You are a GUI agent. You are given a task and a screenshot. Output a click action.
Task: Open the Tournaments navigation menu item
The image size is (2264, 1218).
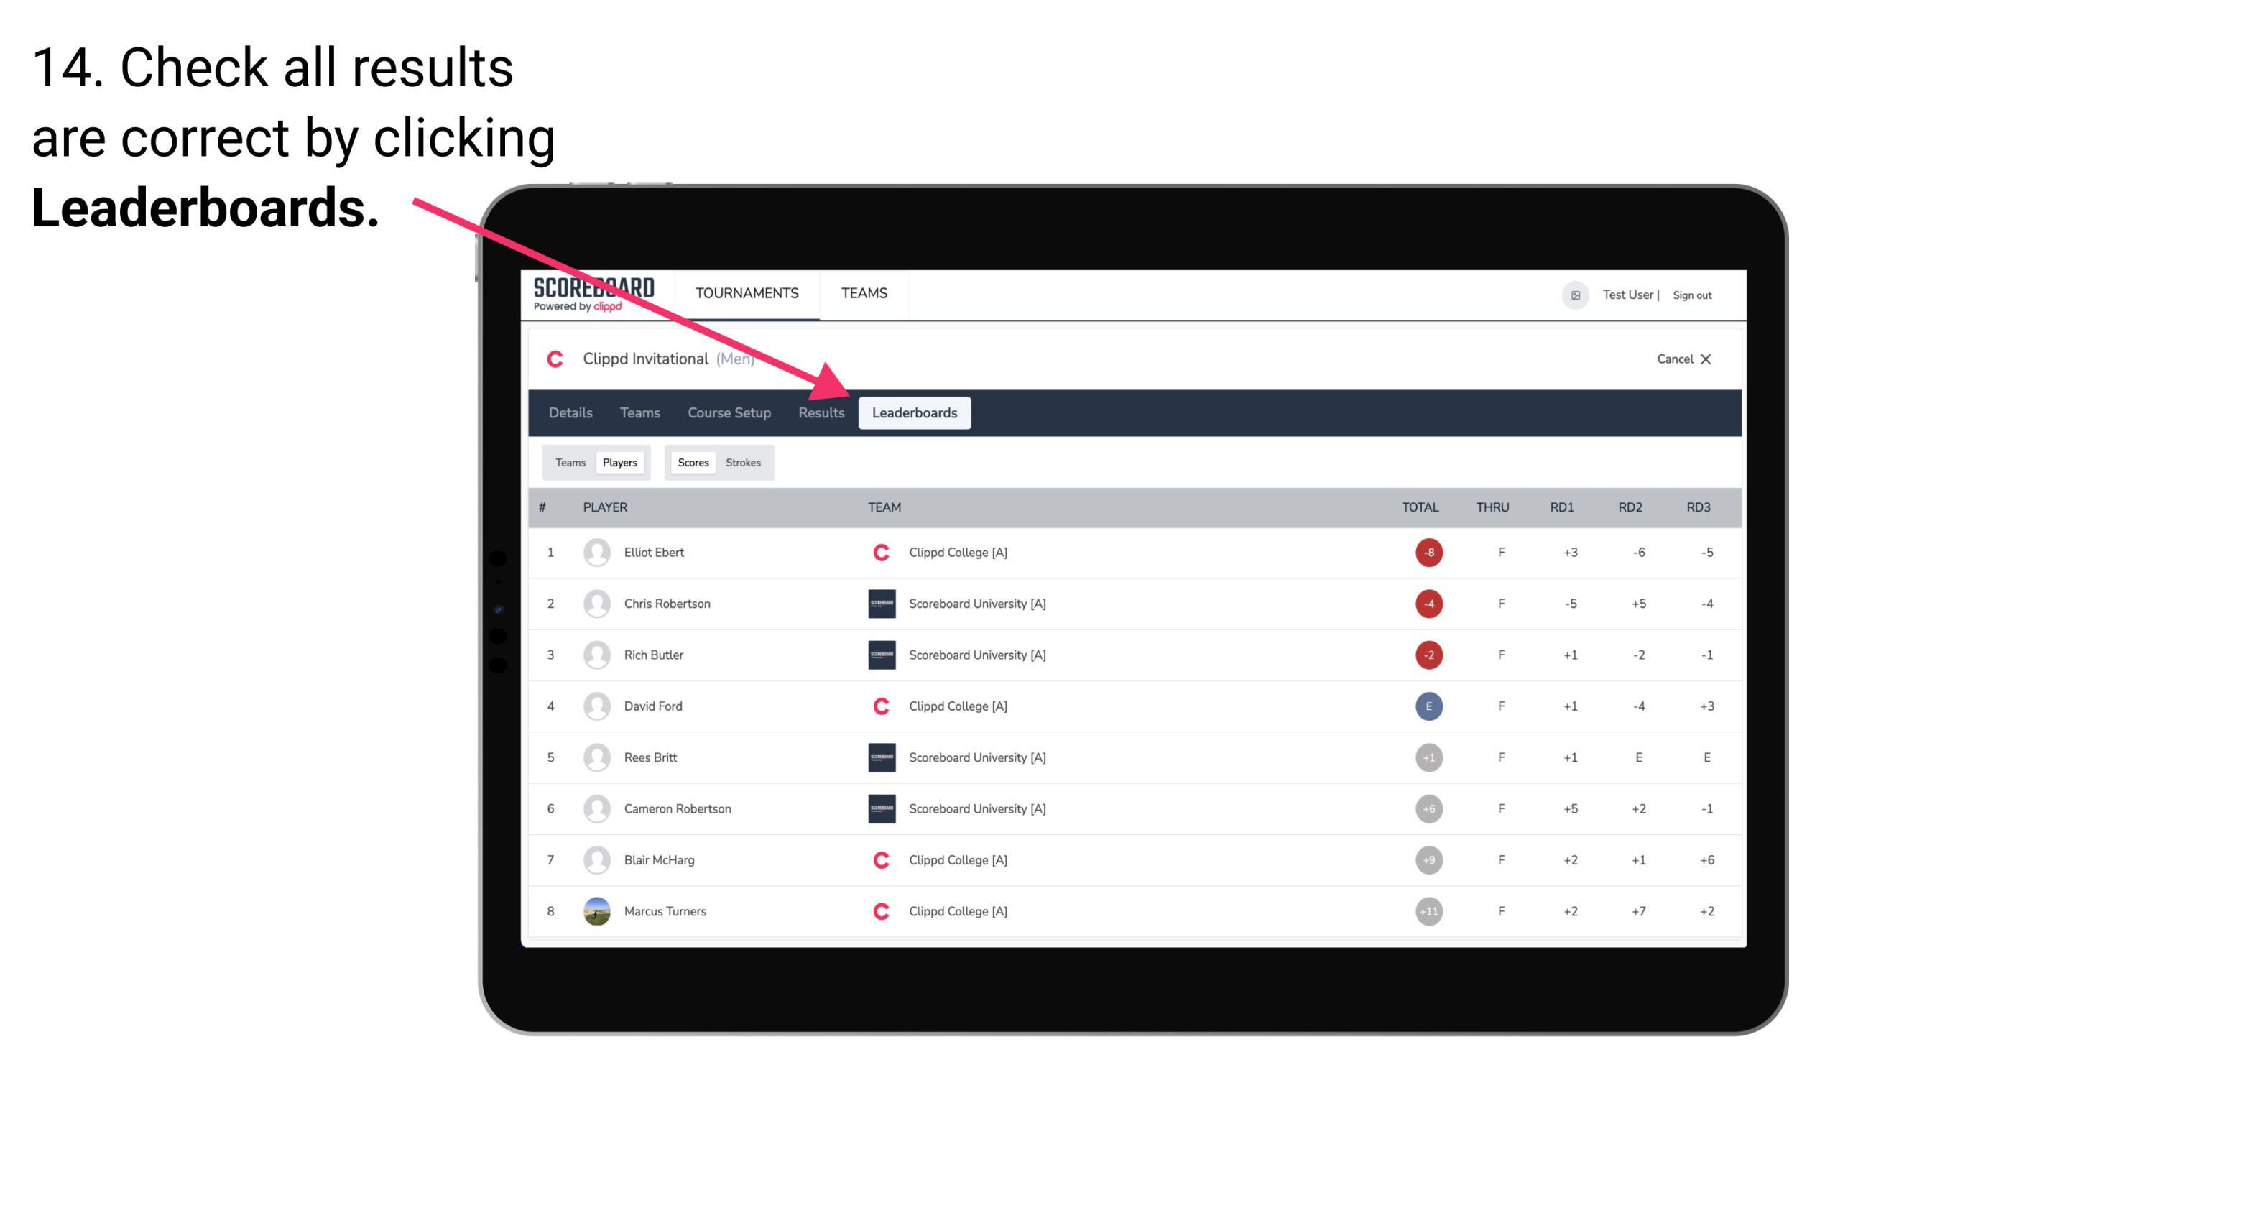[x=747, y=292]
